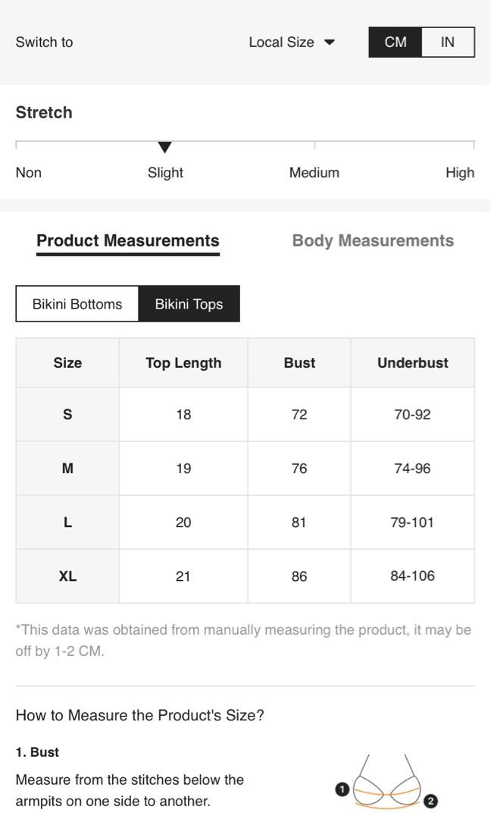Select the XL size row label
This screenshot has width=491, height=819.
67,576
